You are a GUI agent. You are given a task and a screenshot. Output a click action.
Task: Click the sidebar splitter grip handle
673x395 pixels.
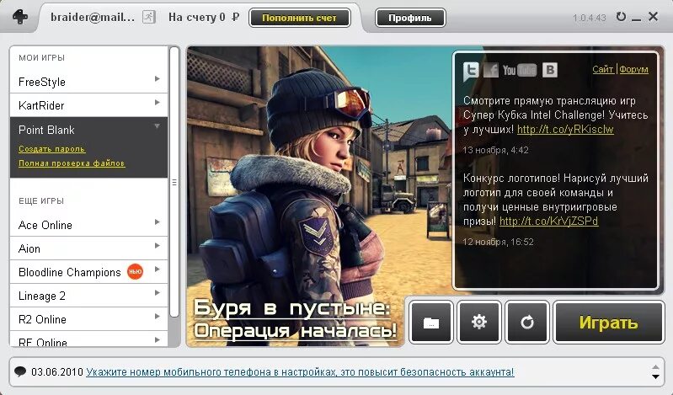click(174, 183)
